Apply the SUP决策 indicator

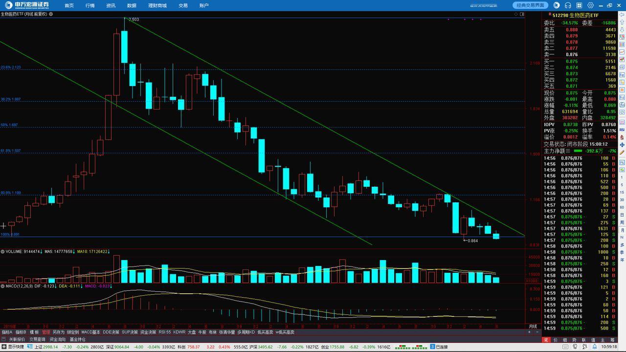(x=130, y=332)
